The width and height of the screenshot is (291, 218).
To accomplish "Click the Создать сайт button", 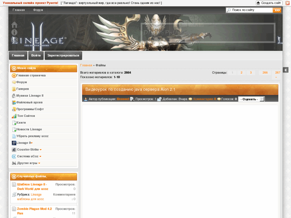I will click(269, 3).
